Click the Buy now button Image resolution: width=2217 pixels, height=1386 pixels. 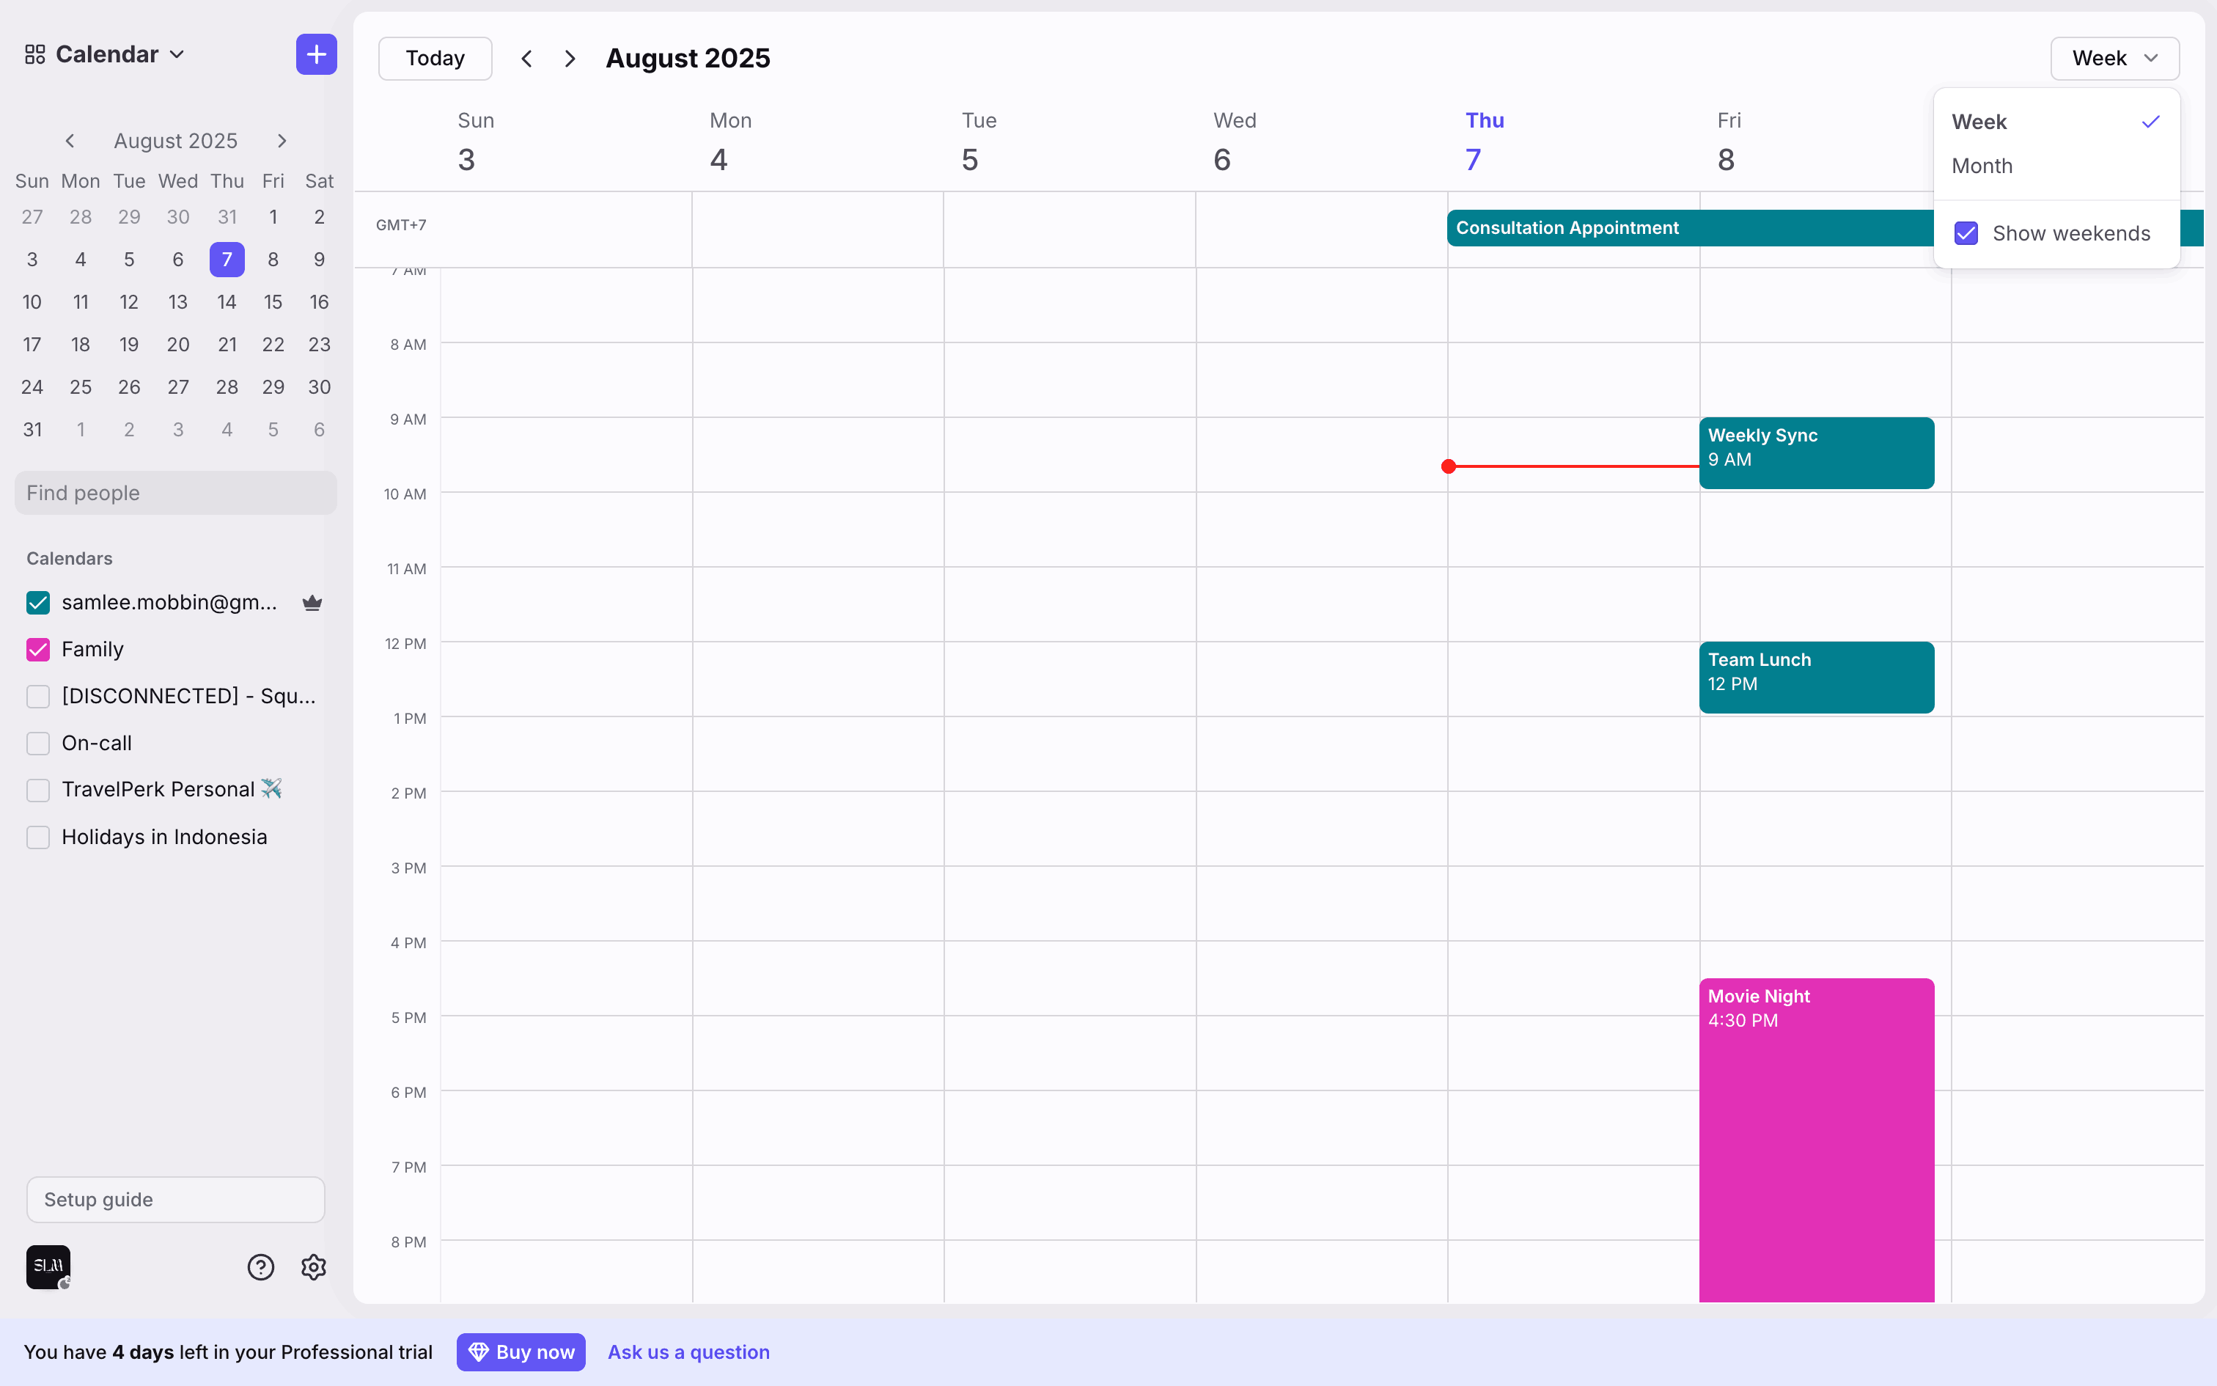521,1352
